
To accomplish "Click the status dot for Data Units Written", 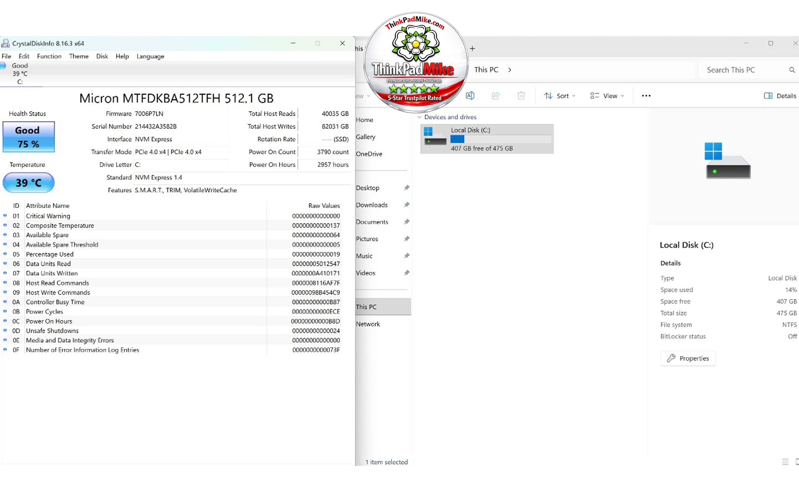I will pos(5,273).
